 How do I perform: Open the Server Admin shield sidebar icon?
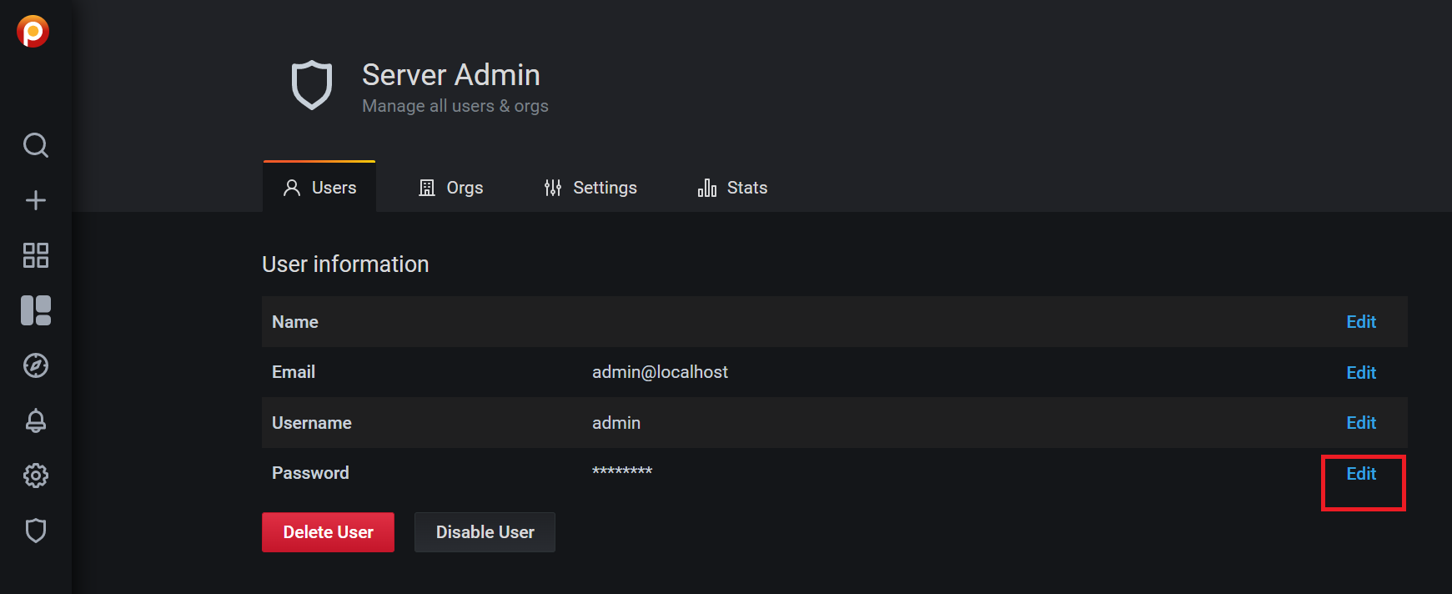[x=36, y=531]
